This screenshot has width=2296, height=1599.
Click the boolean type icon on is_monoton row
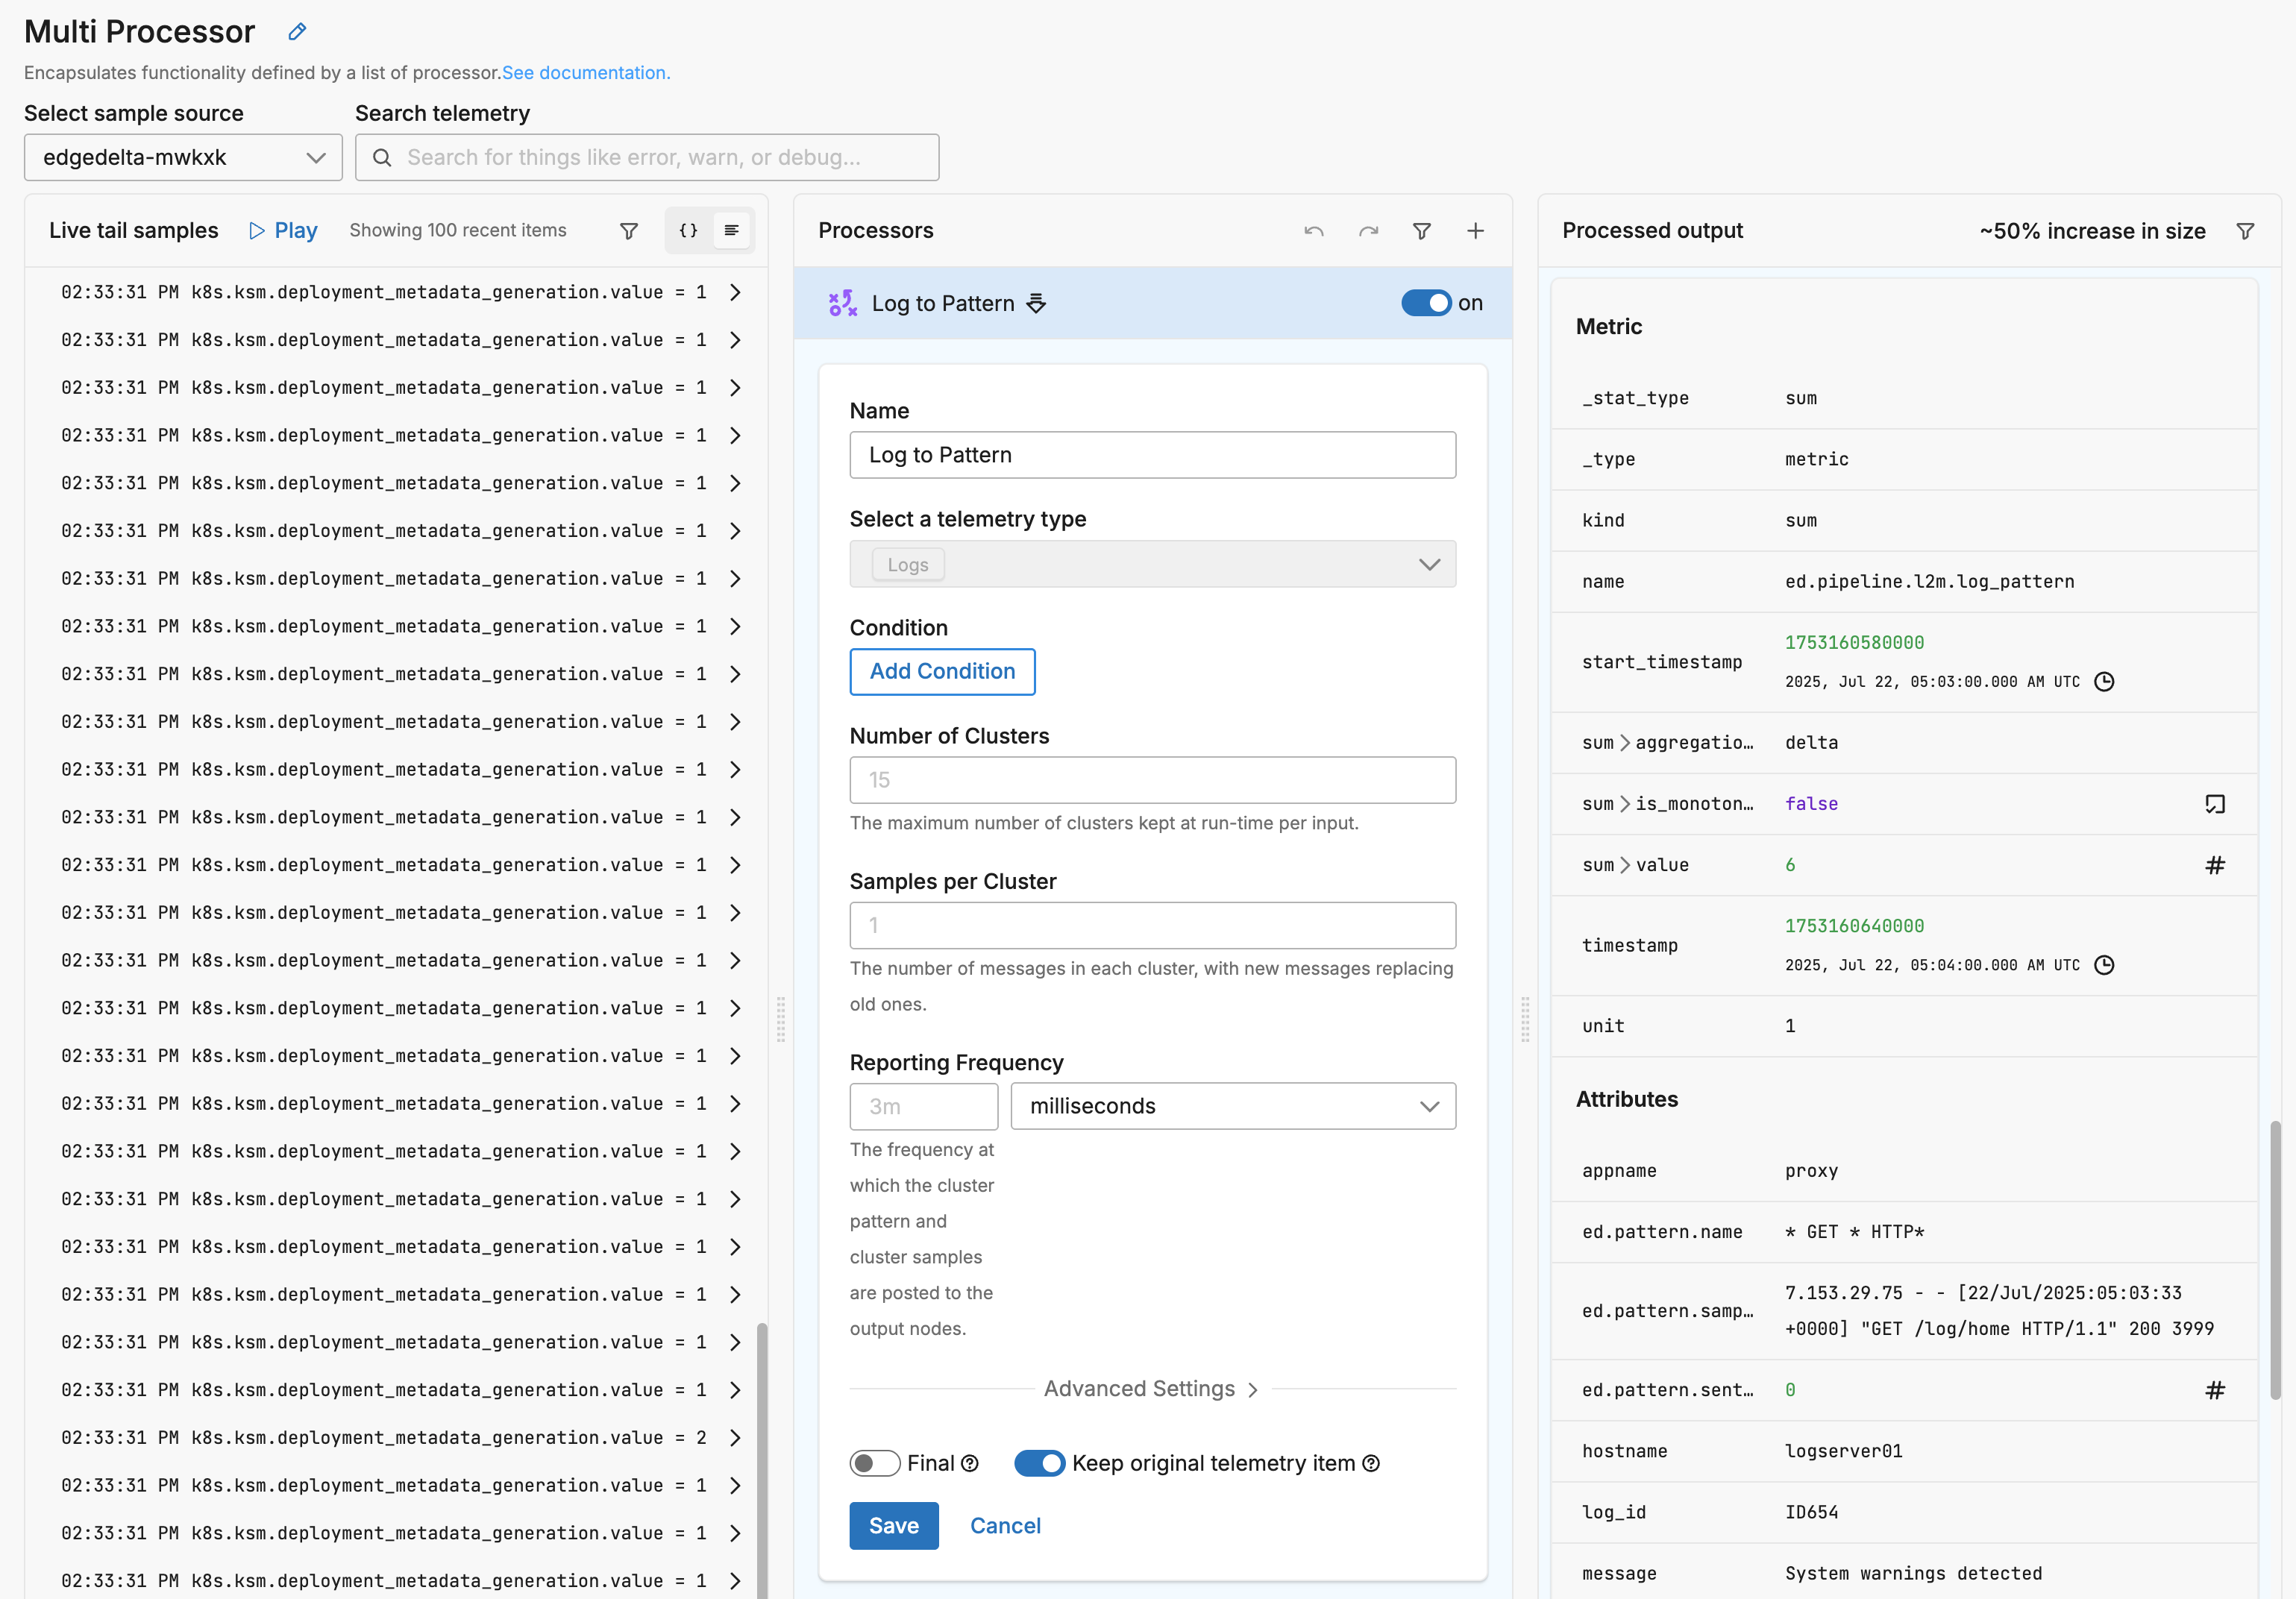click(2215, 804)
